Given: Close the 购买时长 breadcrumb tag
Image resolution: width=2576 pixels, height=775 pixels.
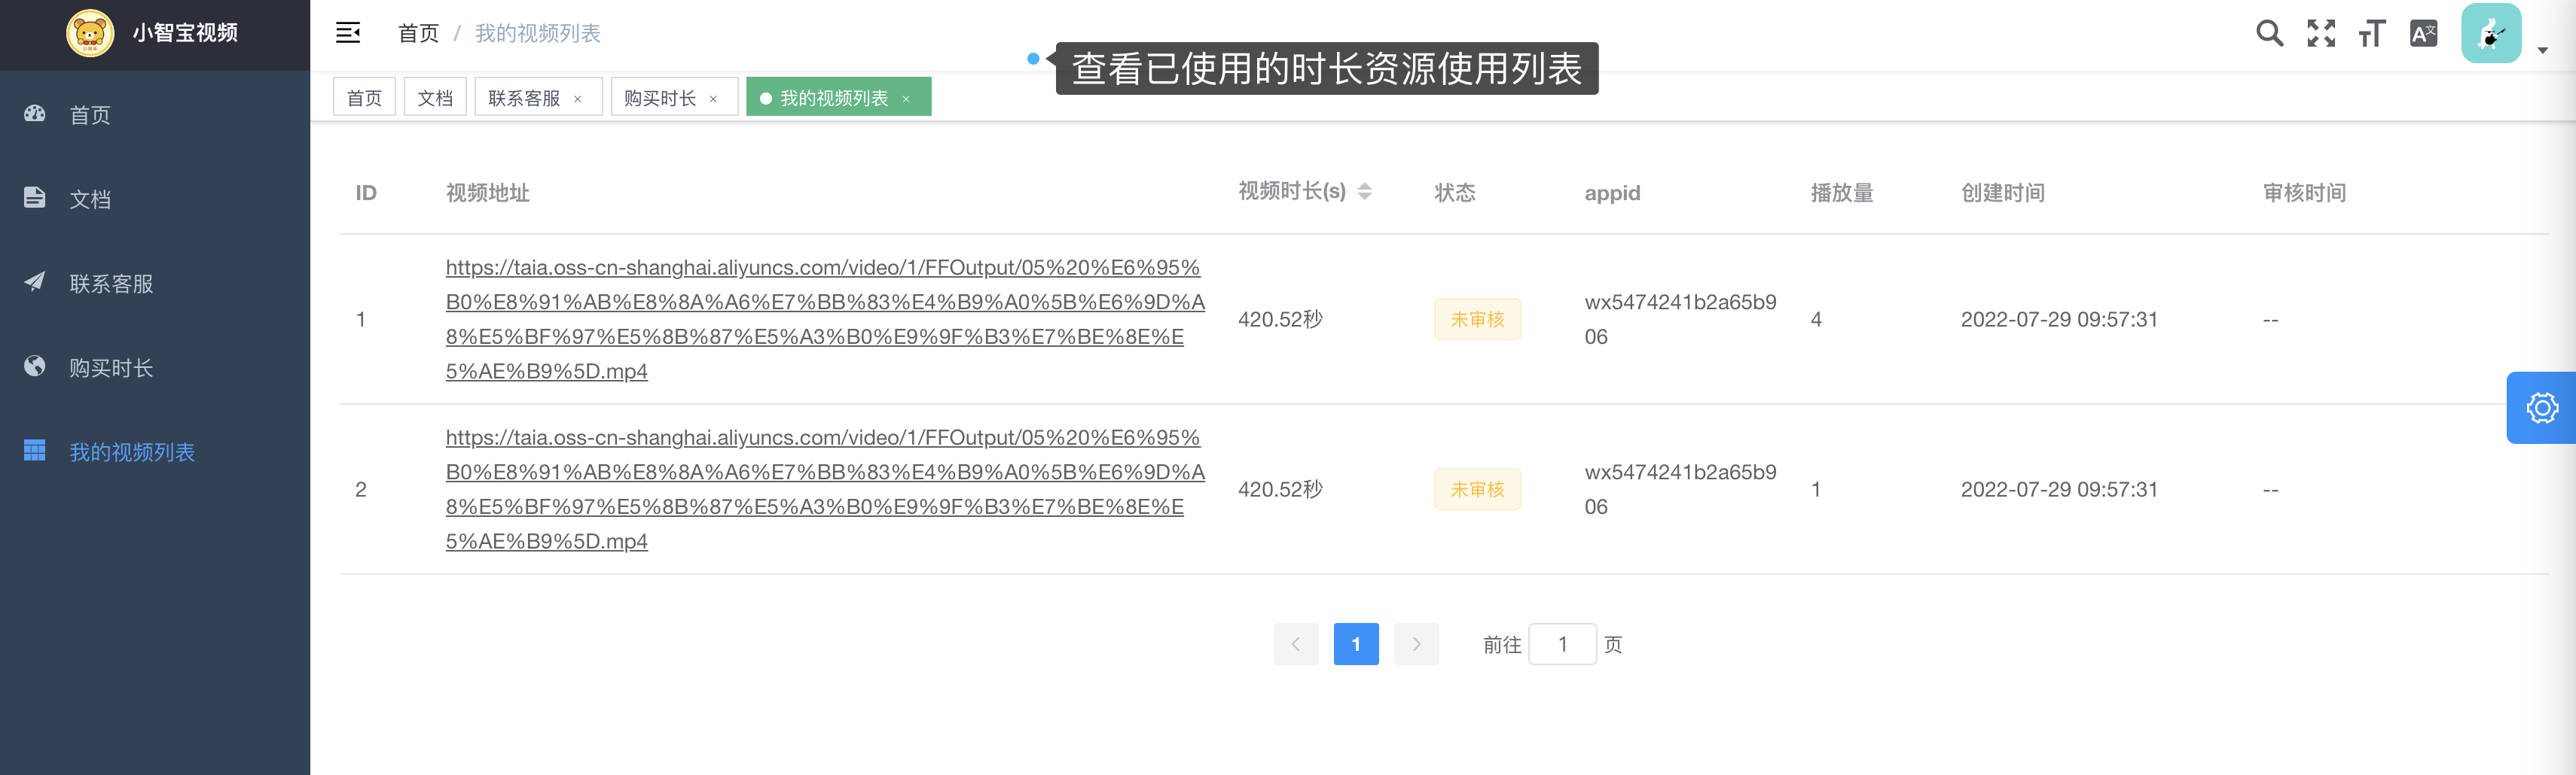Looking at the screenshot, I should (x=713, y=98).
